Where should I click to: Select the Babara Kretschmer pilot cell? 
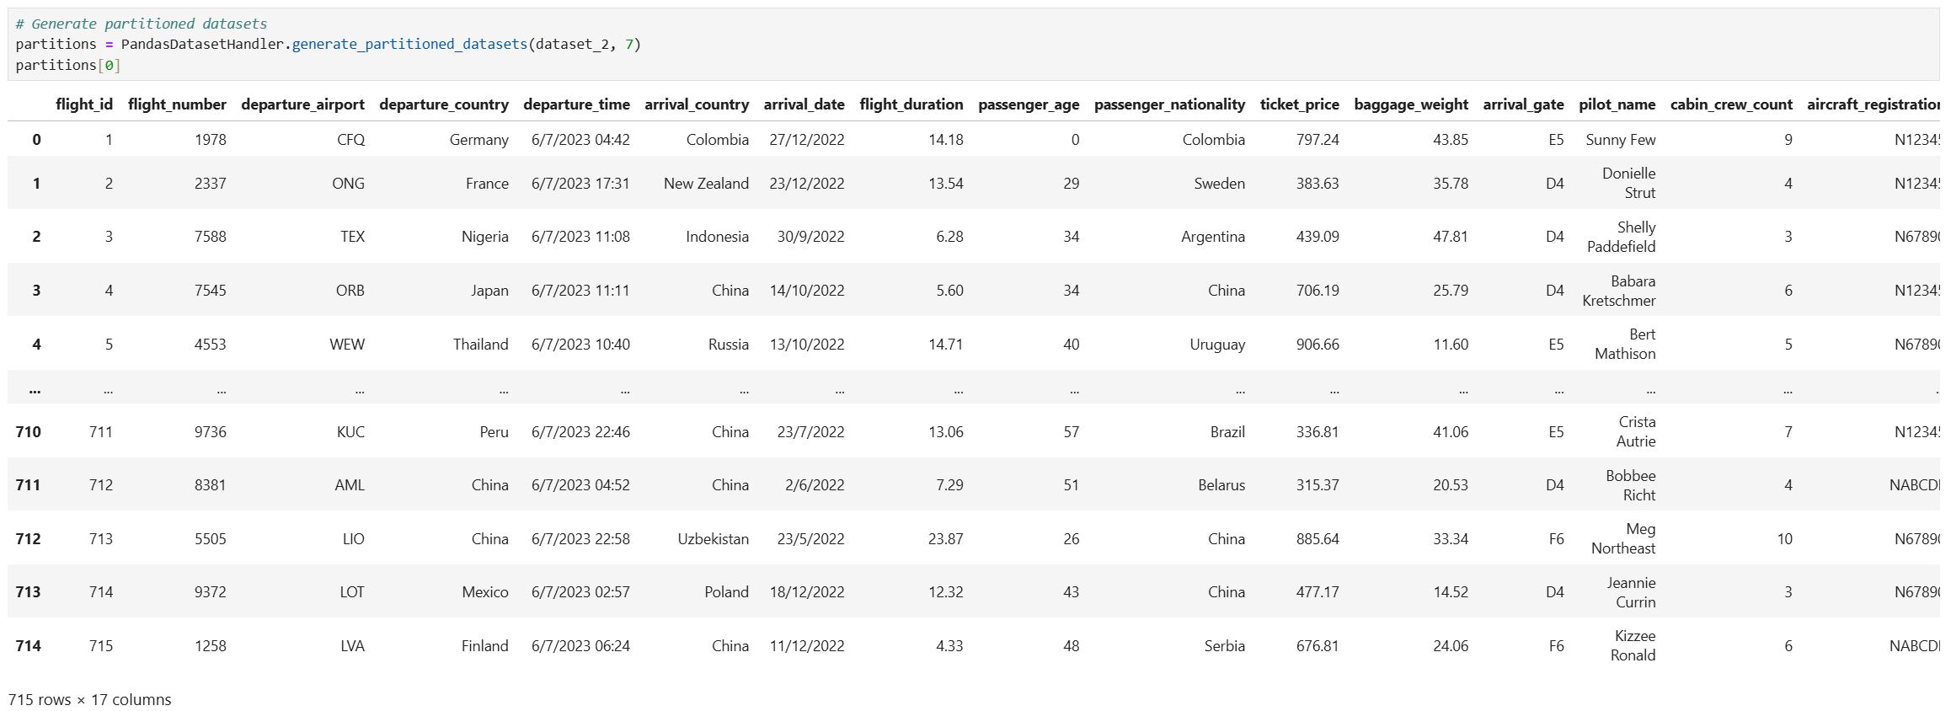[x=1618, y=291]
